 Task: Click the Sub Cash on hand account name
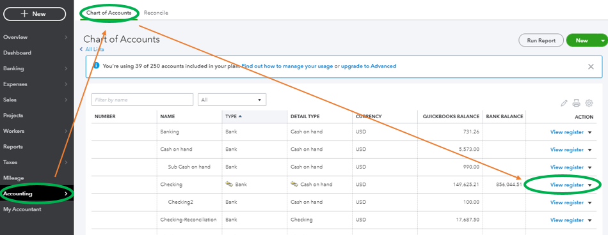(189, 167)
